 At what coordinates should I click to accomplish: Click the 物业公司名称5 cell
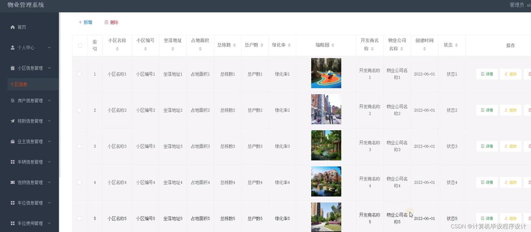pos(397,219)
